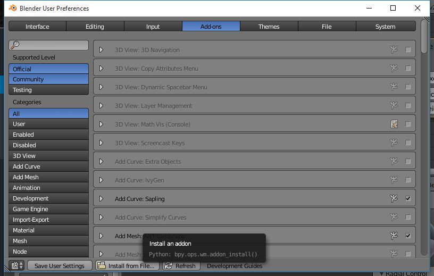Filter addons by 3D View category
The image size is (434, 276).
49,156
